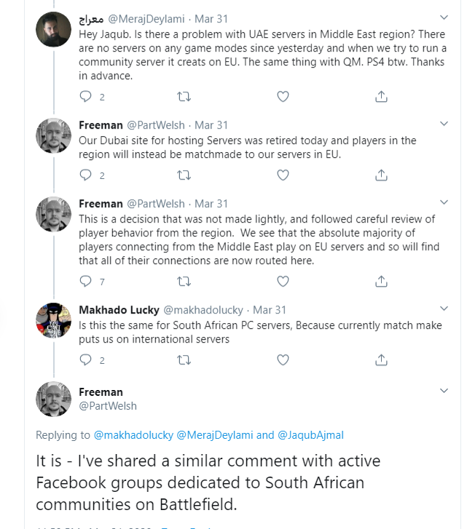Image resolution: width=467 pixels, height=529 pixels.
Task: Like MerajDeylami's tweet about UAE servers
Action: pos(283,96)
